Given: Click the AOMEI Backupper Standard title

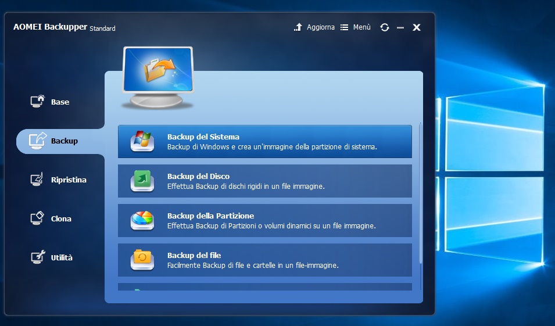Looking at the screenshot, I should pyautogui.click(x=65, y=27).
